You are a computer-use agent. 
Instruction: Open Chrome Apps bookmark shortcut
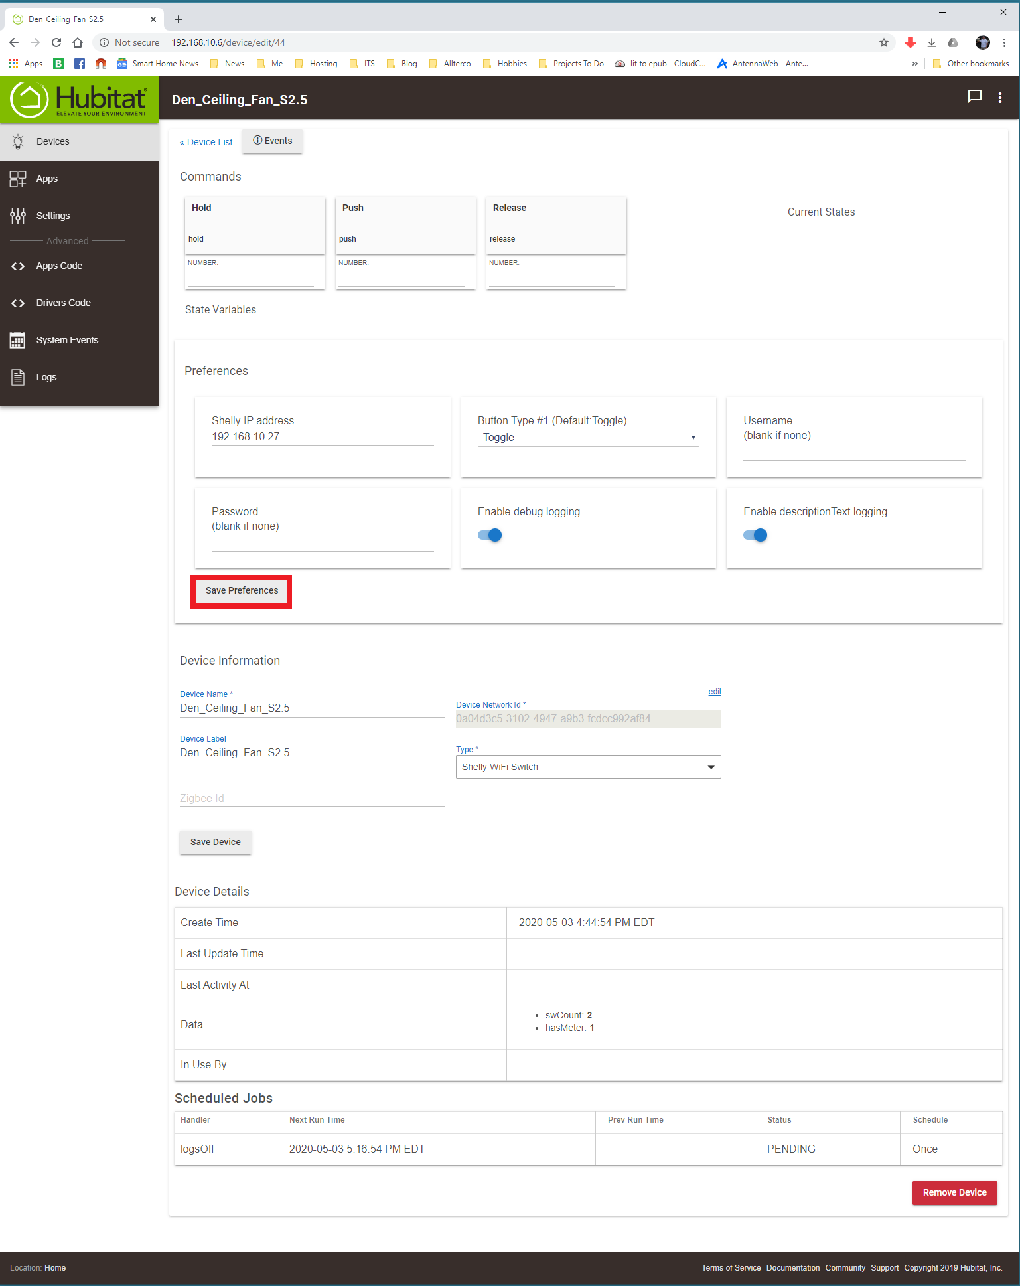click(x=26, y=64)
